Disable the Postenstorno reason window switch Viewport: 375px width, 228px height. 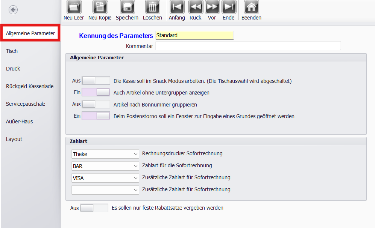click(x=96, y=116)
